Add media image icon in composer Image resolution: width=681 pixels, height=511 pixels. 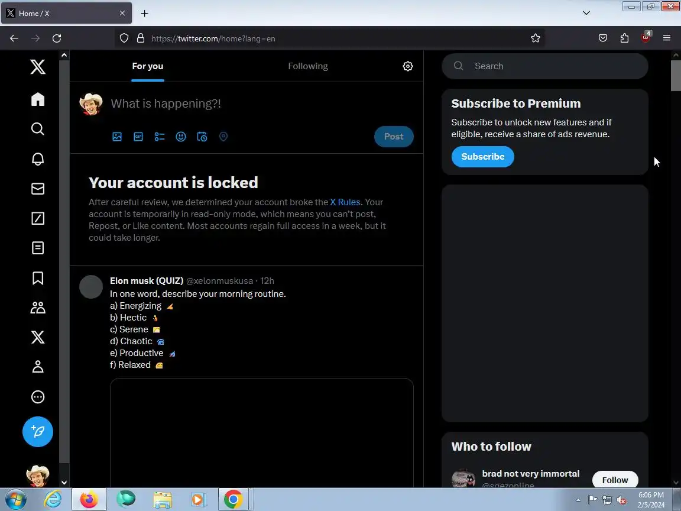pos(117,137)
